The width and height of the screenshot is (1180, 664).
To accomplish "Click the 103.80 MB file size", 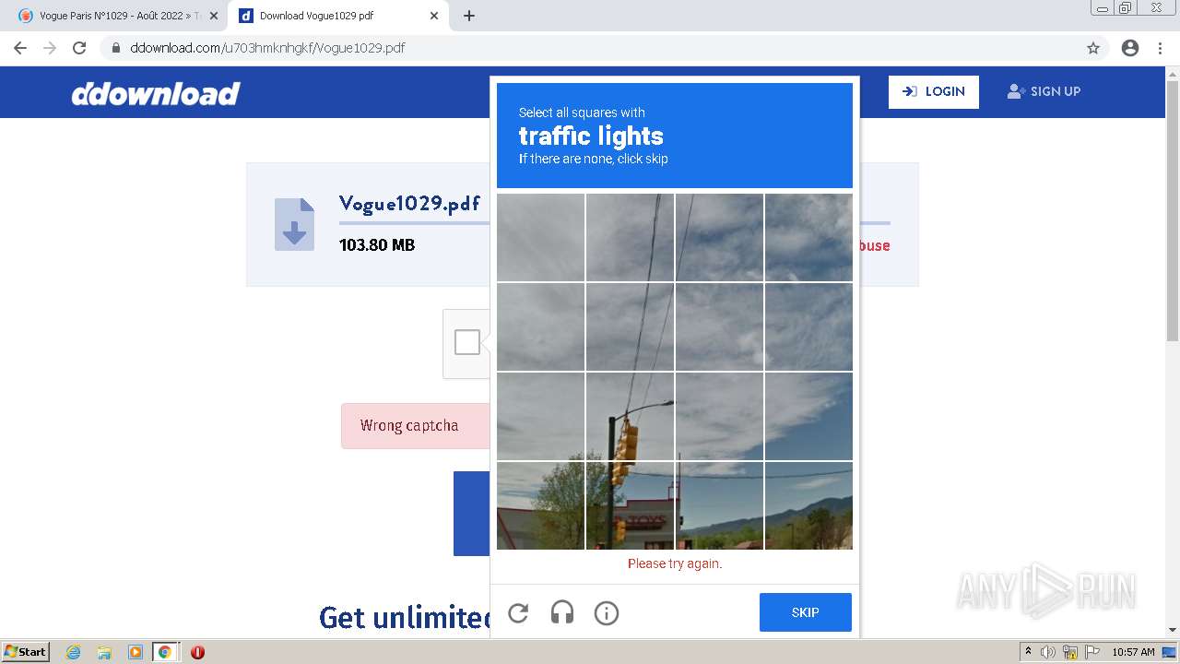I will (377, 245).
